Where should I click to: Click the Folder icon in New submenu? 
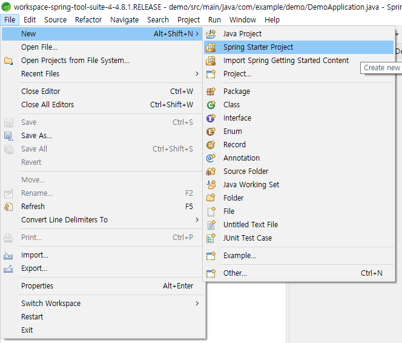click(x=211, y=198)
